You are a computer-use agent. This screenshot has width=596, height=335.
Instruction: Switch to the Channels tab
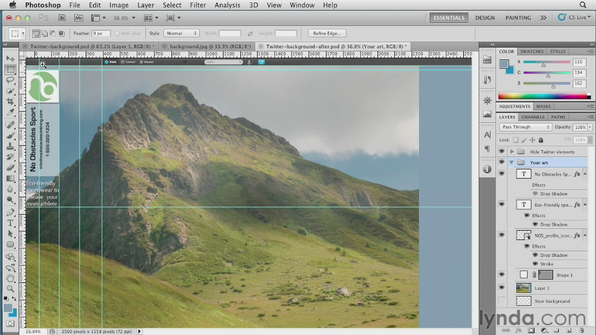pos(533,117)
